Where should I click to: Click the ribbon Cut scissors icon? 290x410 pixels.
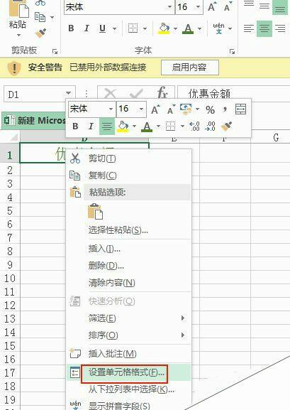pyautogui.click(x=40, y=3)
